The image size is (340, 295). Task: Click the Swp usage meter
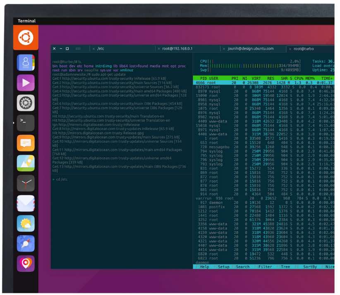pyautogui.click(x=250, y=70)
